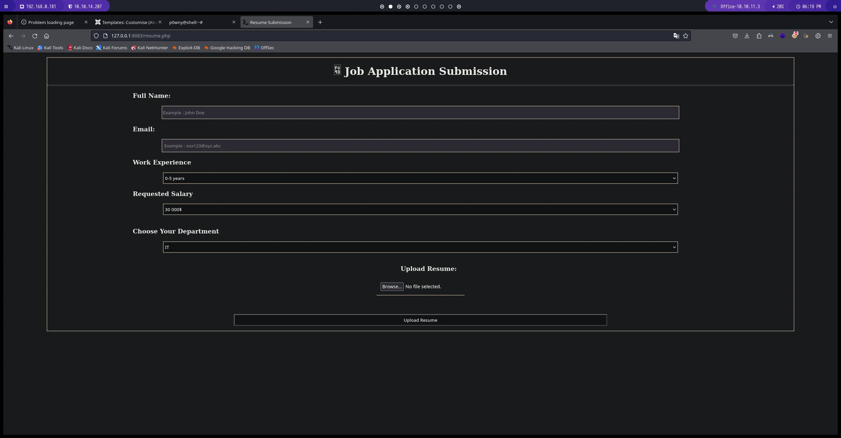
Task: Focus the Email input field
Action: [x=420, y=145]
